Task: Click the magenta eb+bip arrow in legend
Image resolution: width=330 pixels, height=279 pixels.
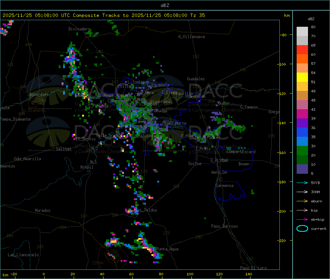Action: [x=302, y=220]
